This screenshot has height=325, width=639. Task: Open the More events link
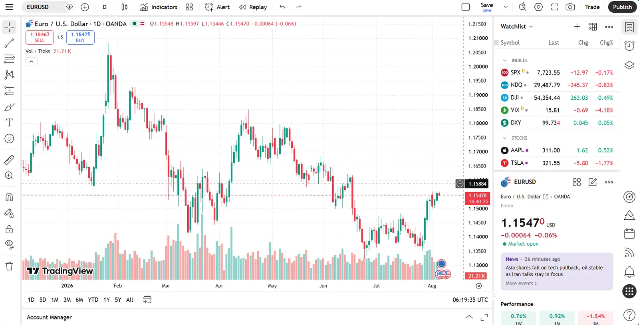(521, 284)
